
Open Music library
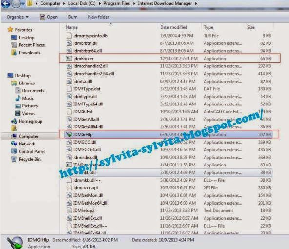coord(28,98)
